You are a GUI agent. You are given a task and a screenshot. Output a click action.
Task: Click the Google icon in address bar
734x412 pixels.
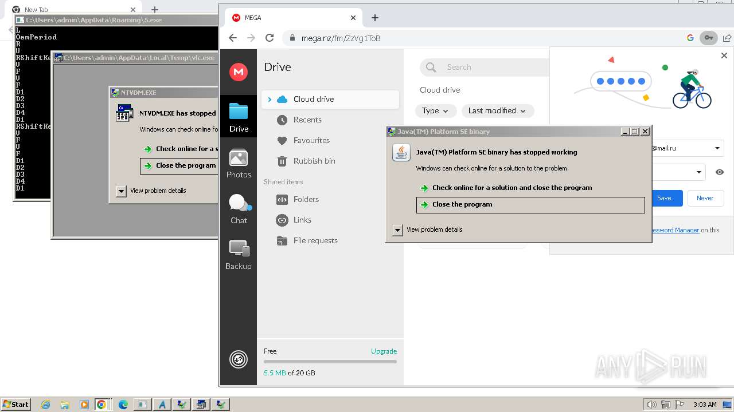click(x=690, y=38)
